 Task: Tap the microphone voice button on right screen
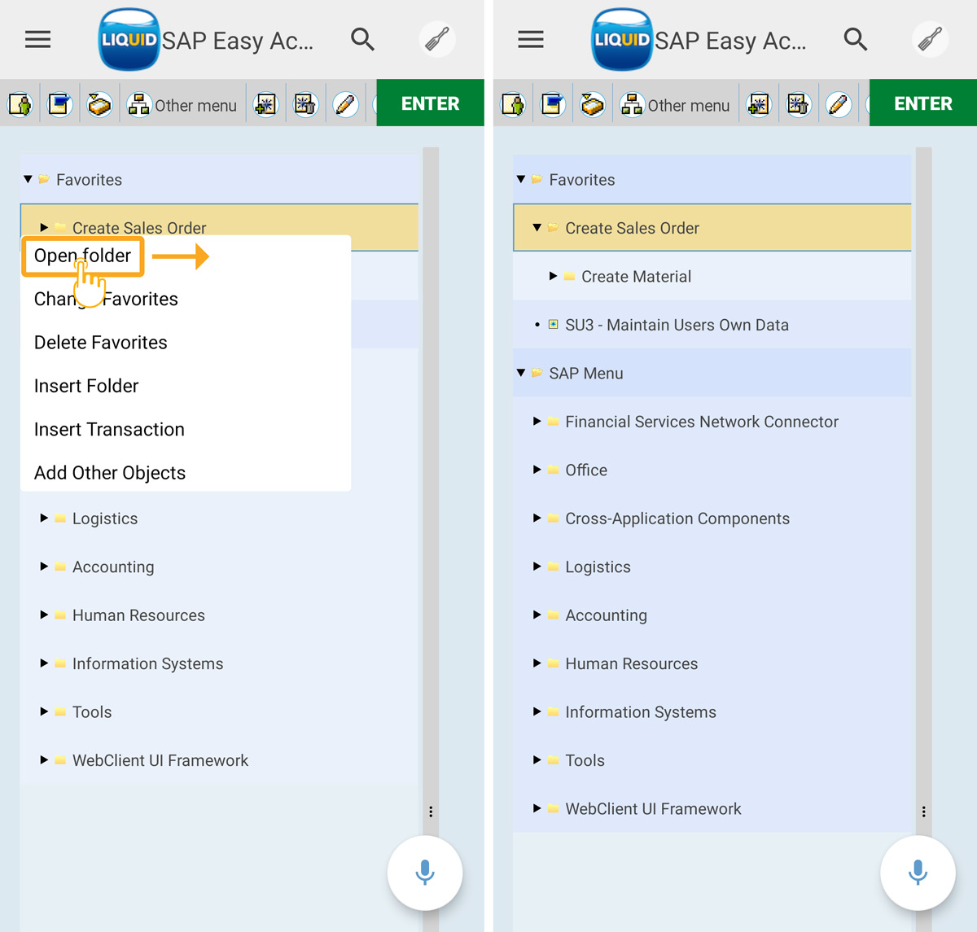coord(918,872)
